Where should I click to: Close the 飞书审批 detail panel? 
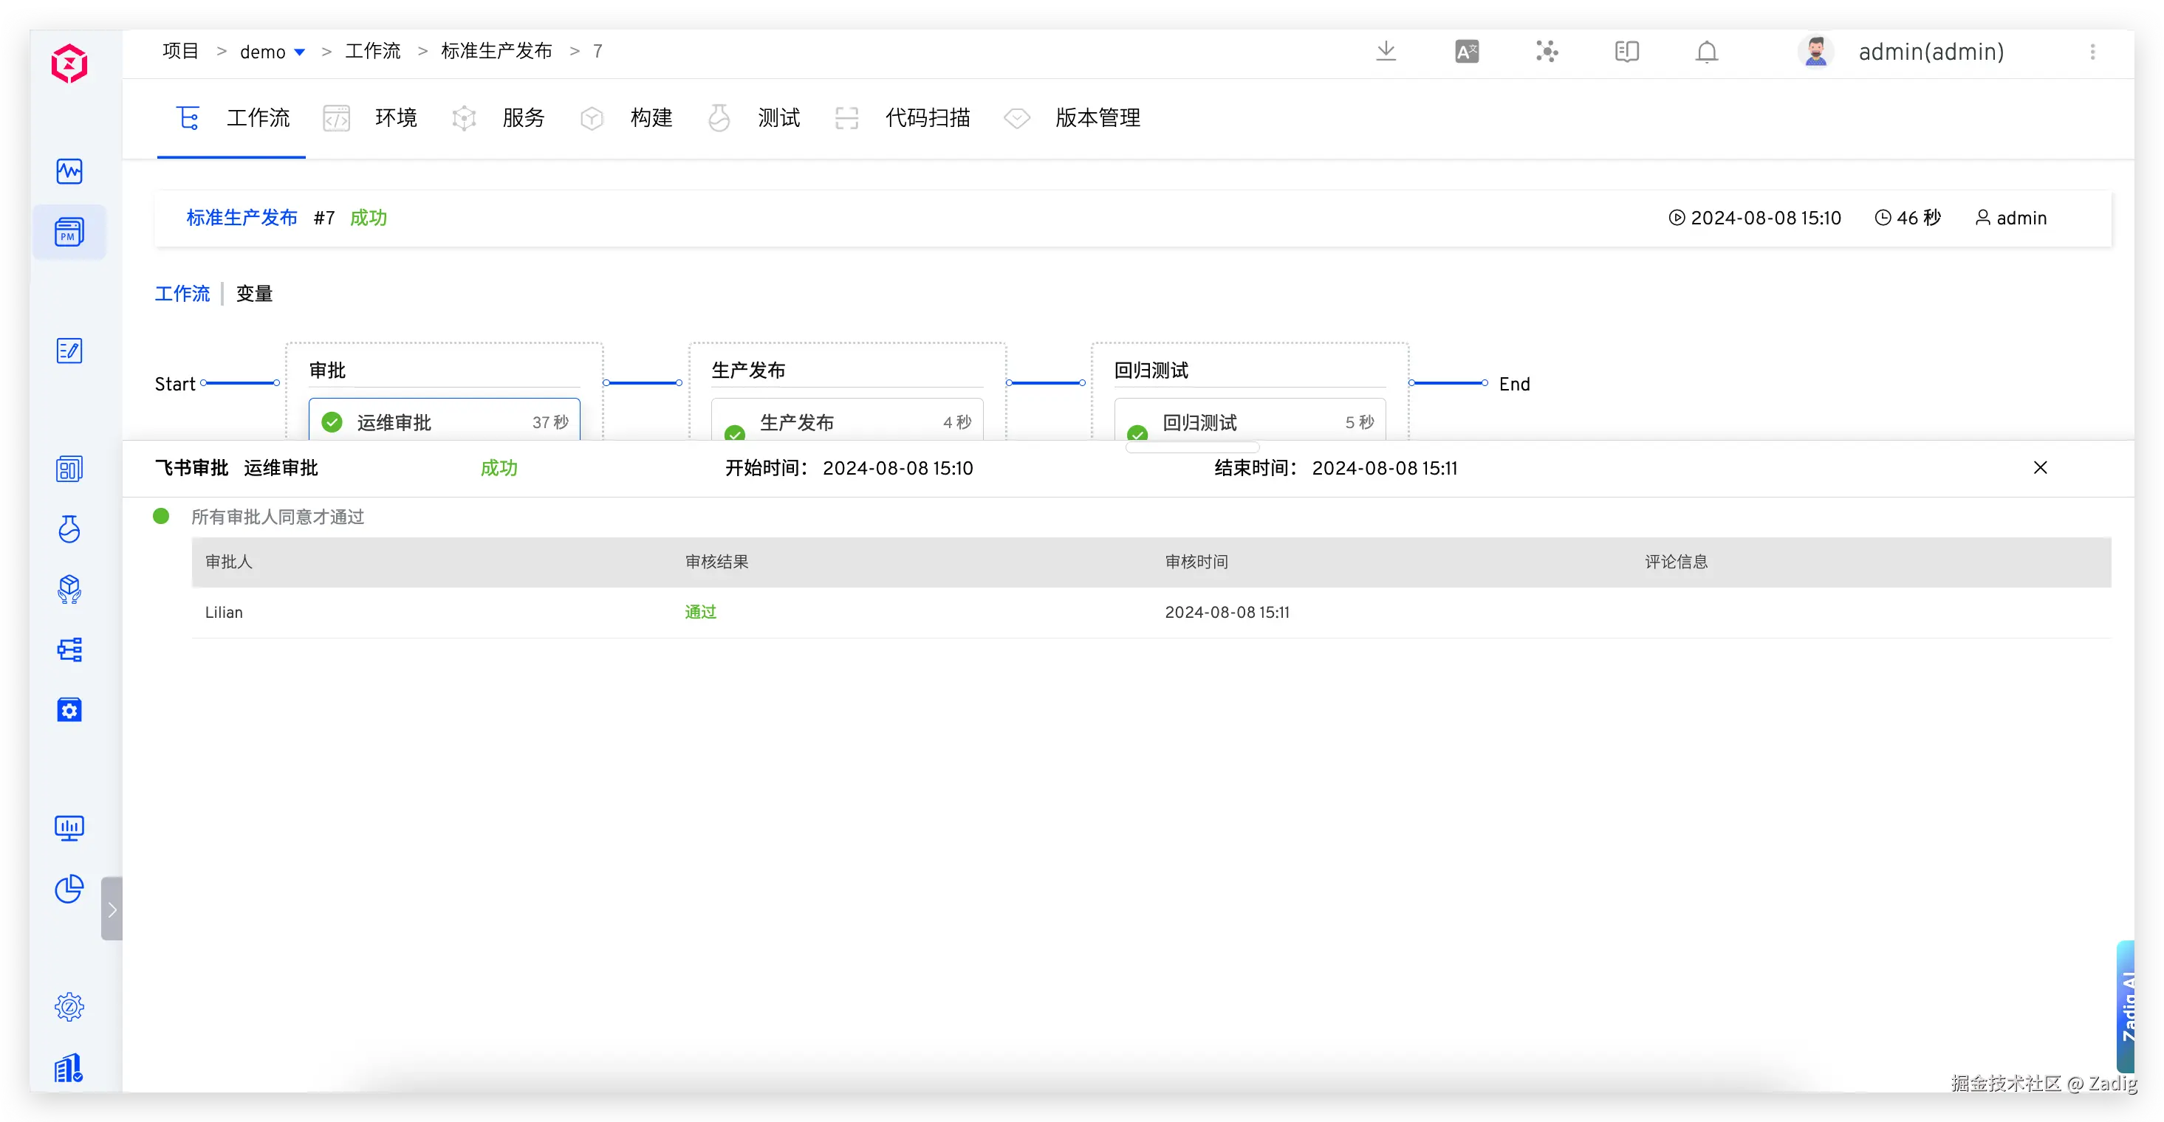click(2040, 468)
